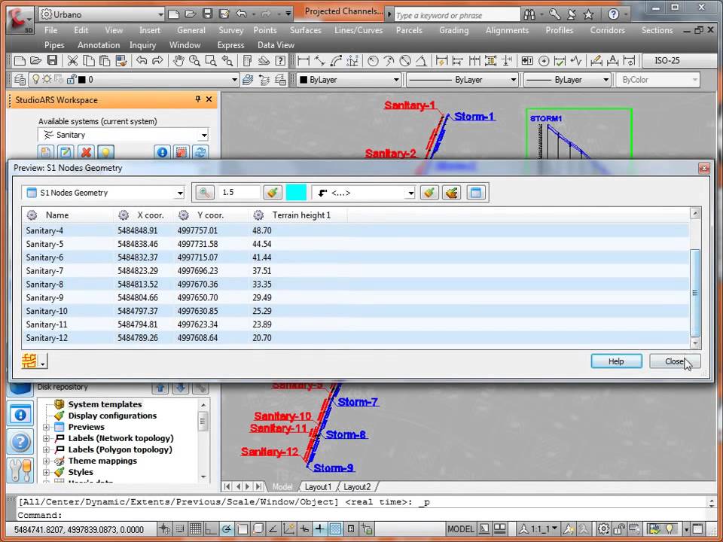Expand the Previews tree node
The width and height of the screenshot is (723, 542).
point(46,428)
